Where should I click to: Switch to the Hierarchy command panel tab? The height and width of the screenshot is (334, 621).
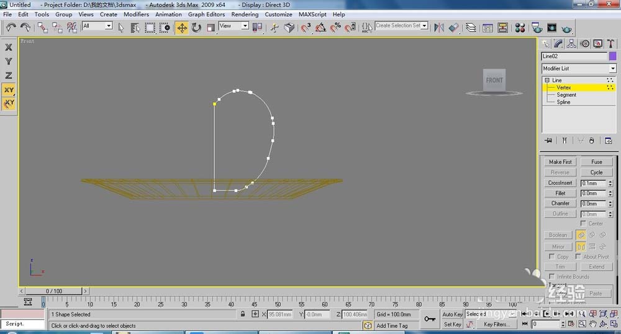(571, 43)
